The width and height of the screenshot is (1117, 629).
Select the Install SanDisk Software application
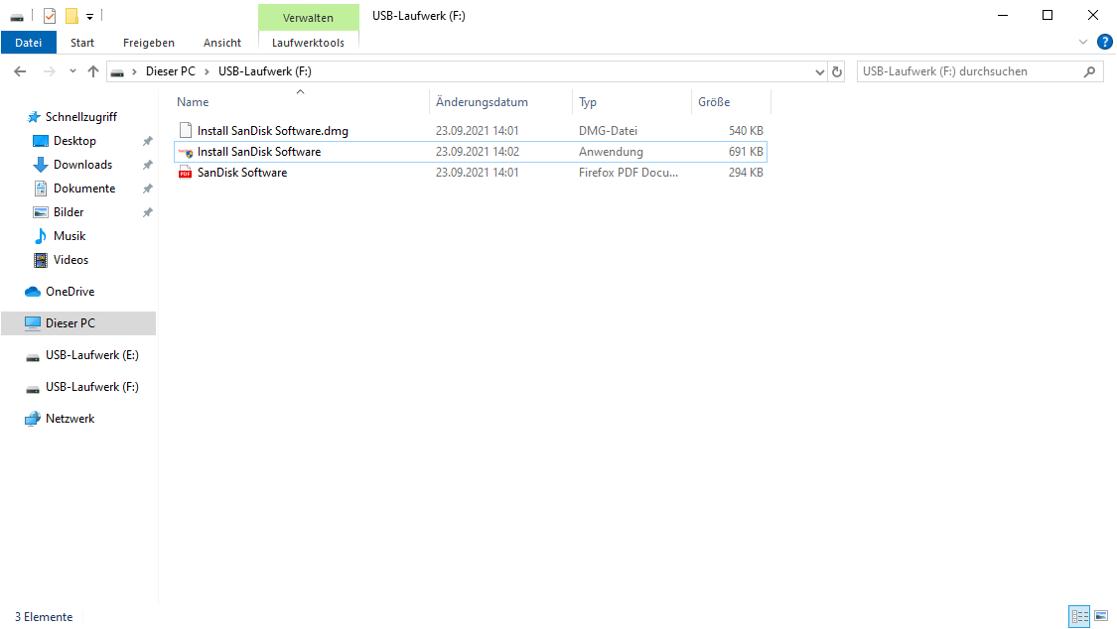[471, 152]
